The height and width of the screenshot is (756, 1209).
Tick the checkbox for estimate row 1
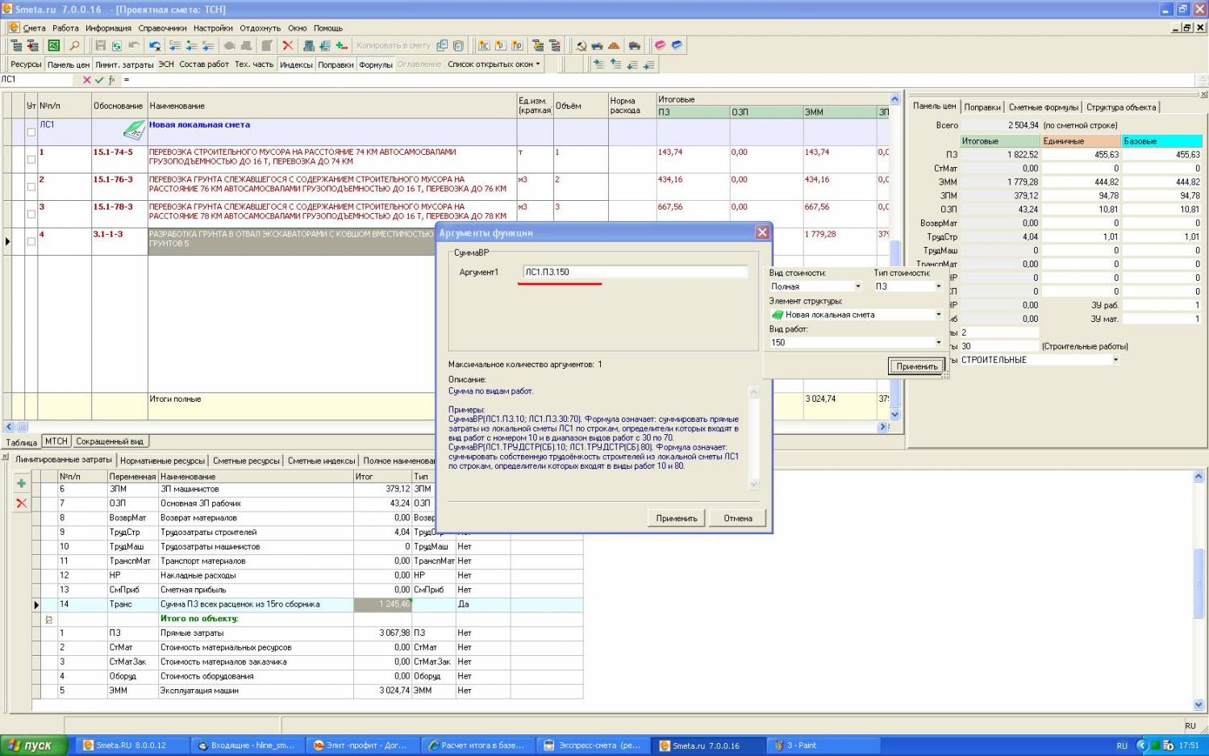pos(31,159)
